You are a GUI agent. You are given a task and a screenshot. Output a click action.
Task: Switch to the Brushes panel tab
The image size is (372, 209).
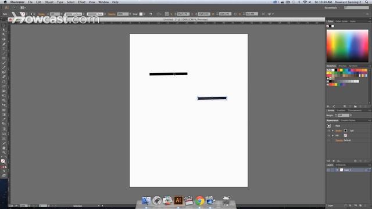[342, 66]
